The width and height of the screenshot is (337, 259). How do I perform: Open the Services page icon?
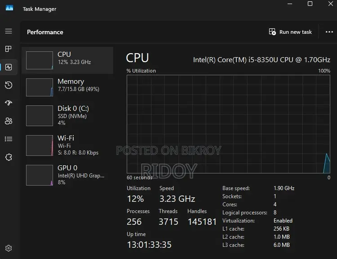pos(9,157)
